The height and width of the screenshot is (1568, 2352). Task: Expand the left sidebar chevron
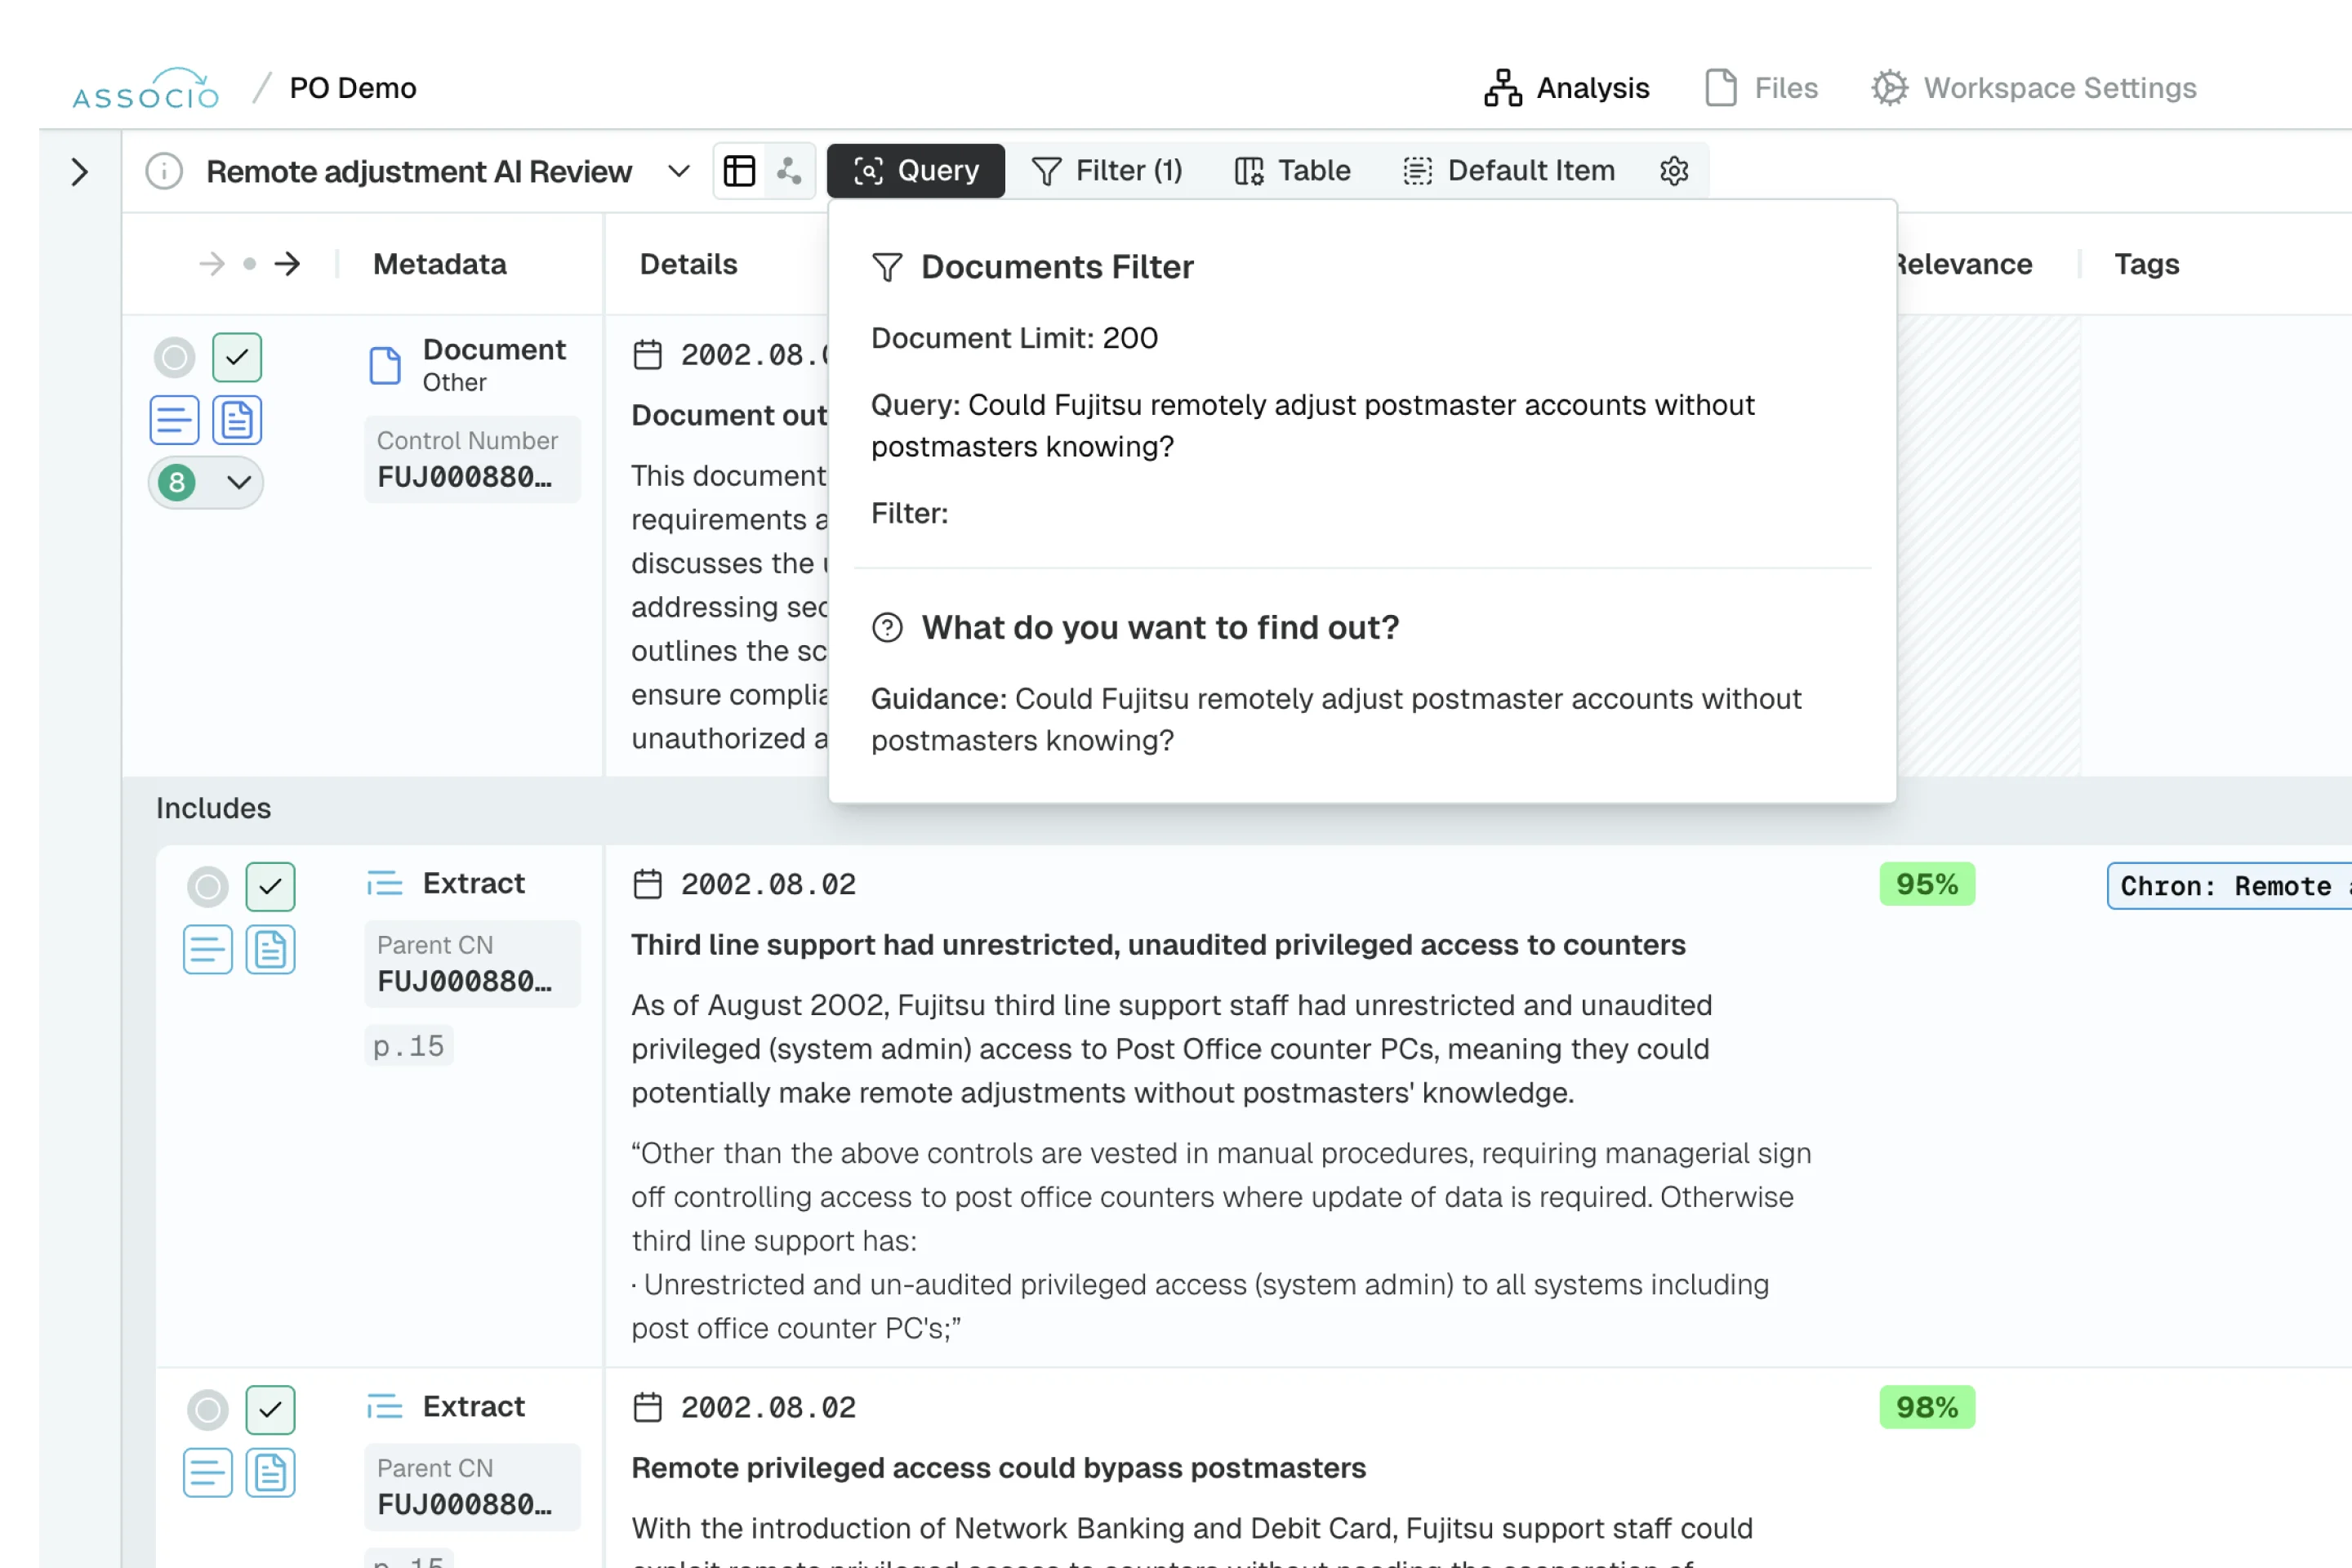[80, 172]
